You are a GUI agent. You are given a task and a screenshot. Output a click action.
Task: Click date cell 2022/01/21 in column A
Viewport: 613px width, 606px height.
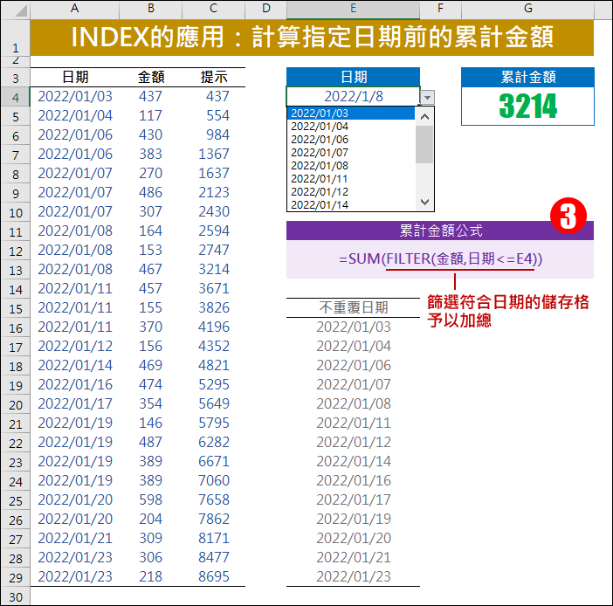[75, 538]
